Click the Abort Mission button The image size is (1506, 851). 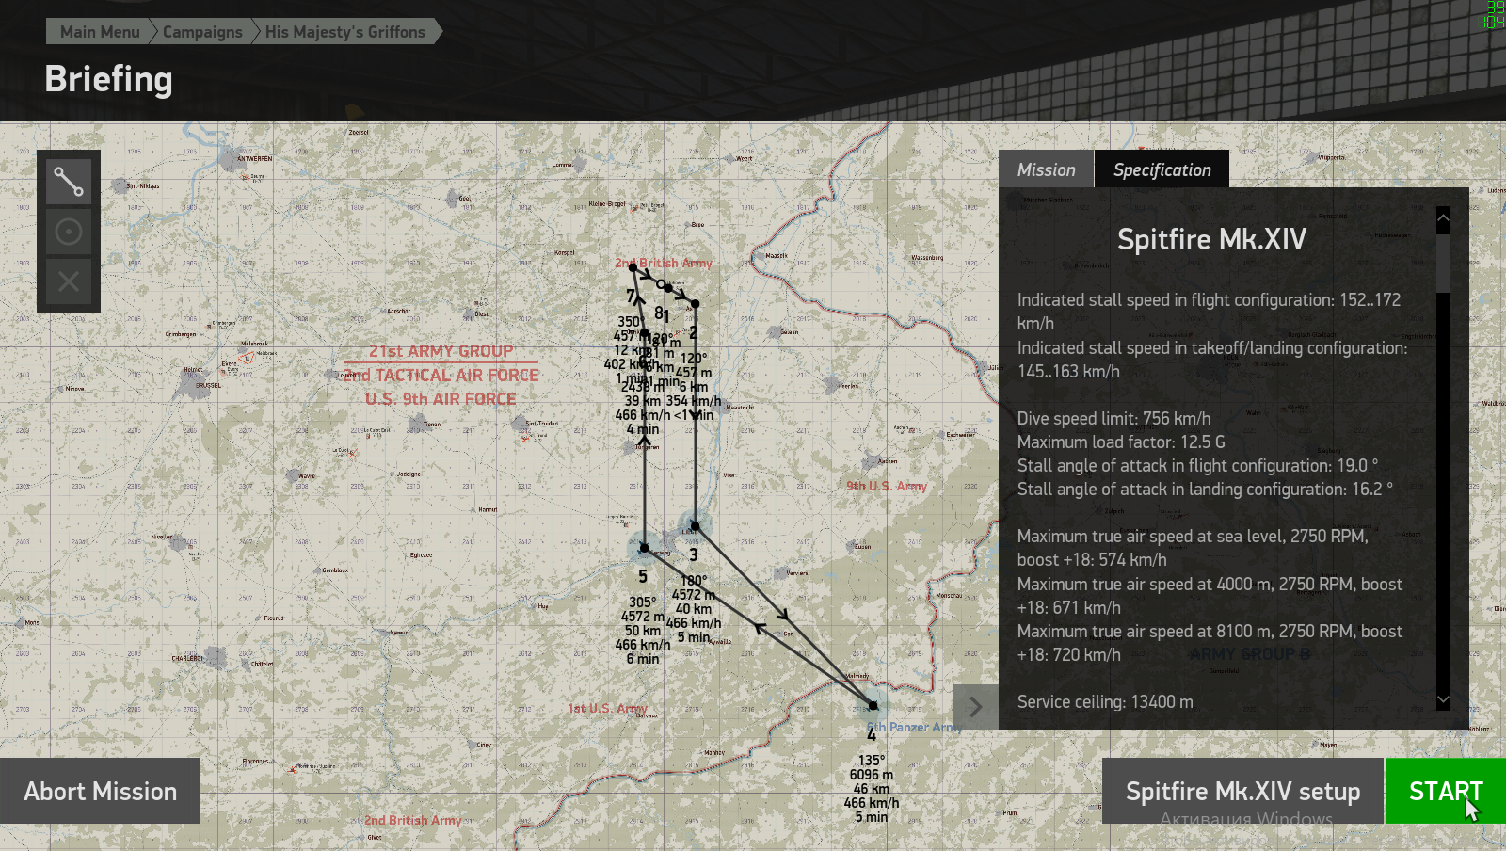coord(100,791)
